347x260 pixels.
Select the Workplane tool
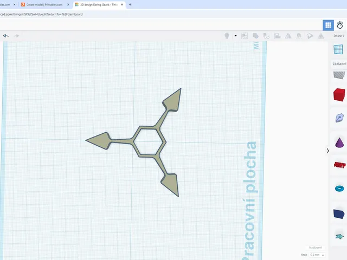tap(338, 49)
